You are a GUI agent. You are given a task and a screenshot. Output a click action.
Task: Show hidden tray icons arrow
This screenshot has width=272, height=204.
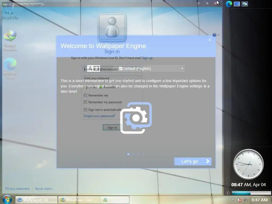pos(233,200)
